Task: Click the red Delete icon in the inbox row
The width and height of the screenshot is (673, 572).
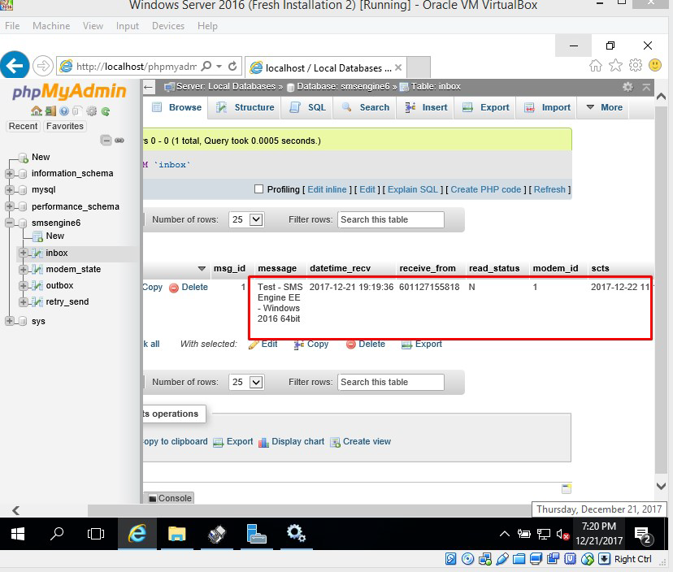Action: tap(173, 288)
